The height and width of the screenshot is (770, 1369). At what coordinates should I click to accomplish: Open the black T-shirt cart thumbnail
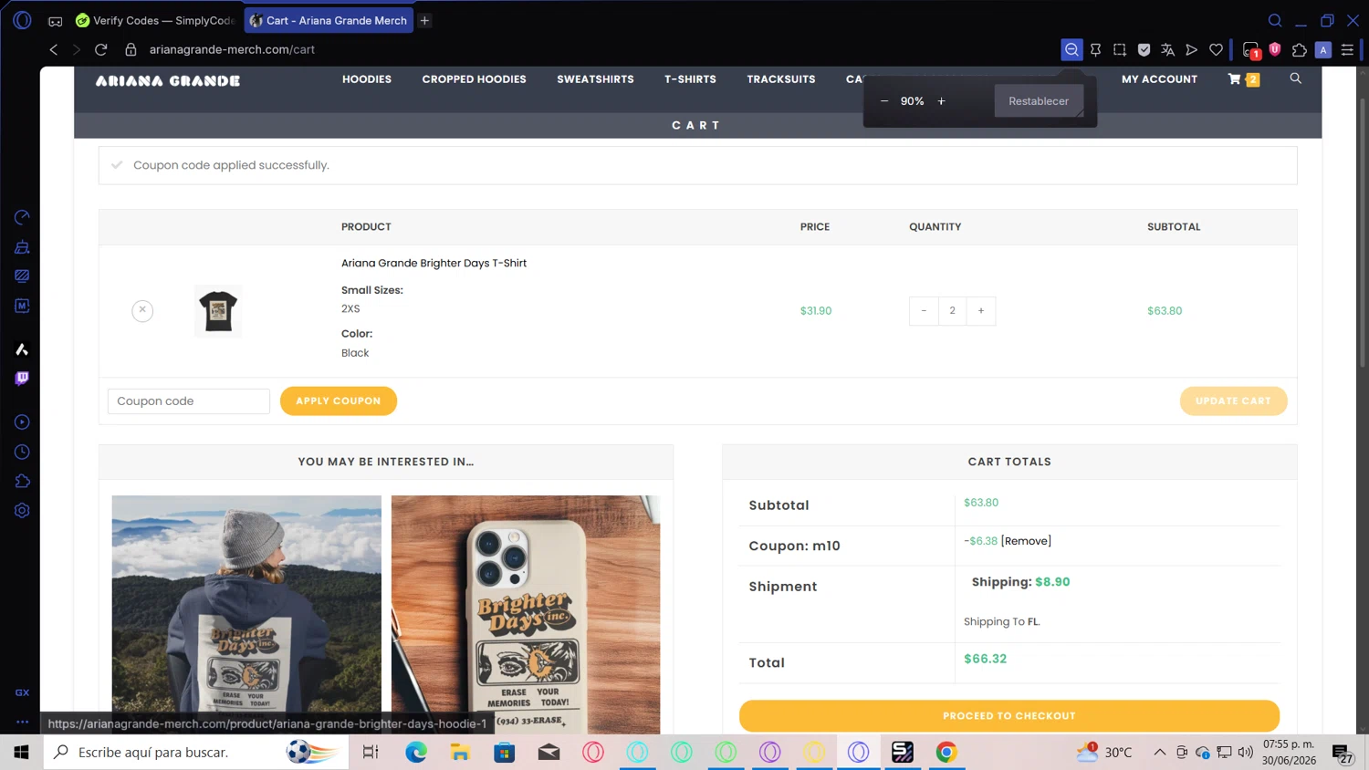pos(218,310)
